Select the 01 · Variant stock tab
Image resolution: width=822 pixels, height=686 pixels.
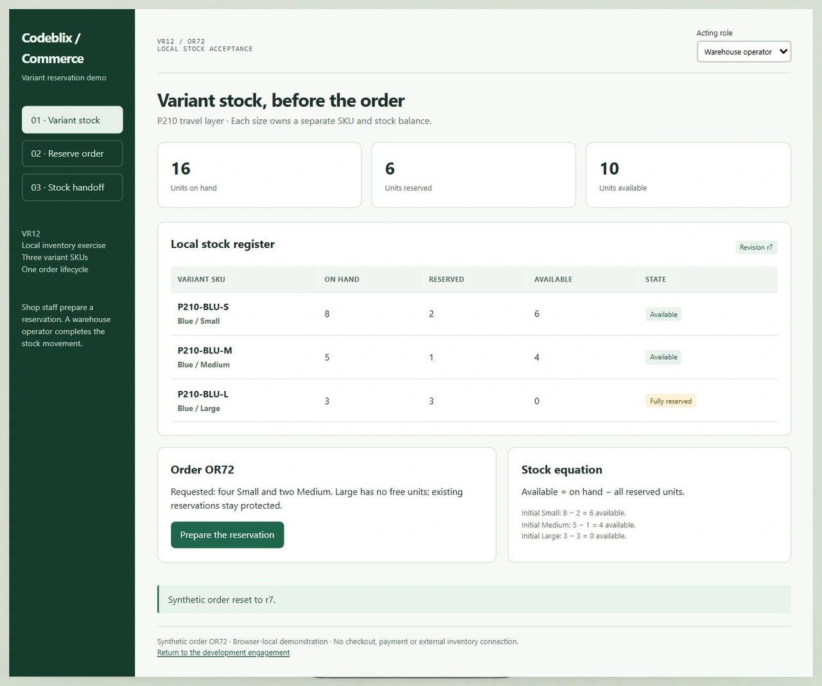72,120
